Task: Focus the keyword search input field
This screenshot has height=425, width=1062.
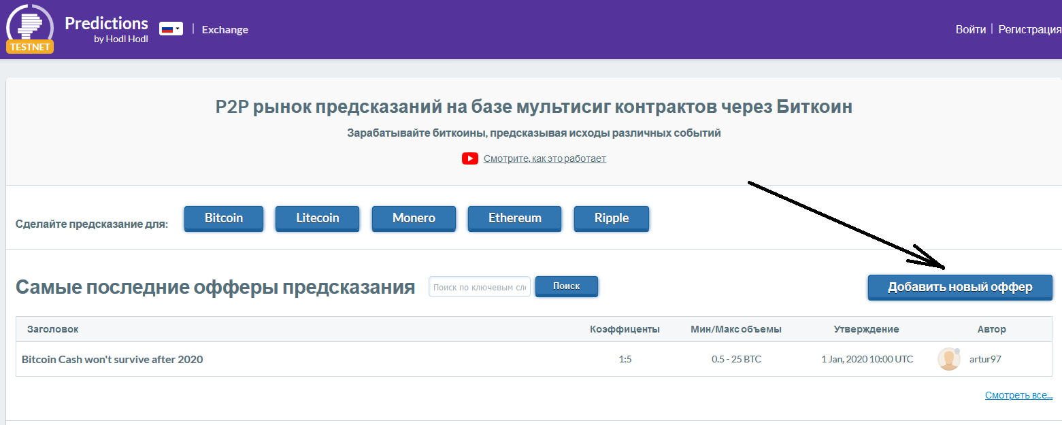Action: tap(480, 287)
